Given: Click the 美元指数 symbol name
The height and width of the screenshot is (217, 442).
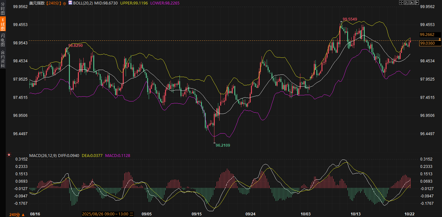Looking at the screenshot, I should tap(37, 3).
